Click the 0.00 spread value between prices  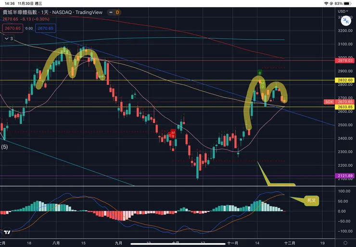[x=29, y=28]
